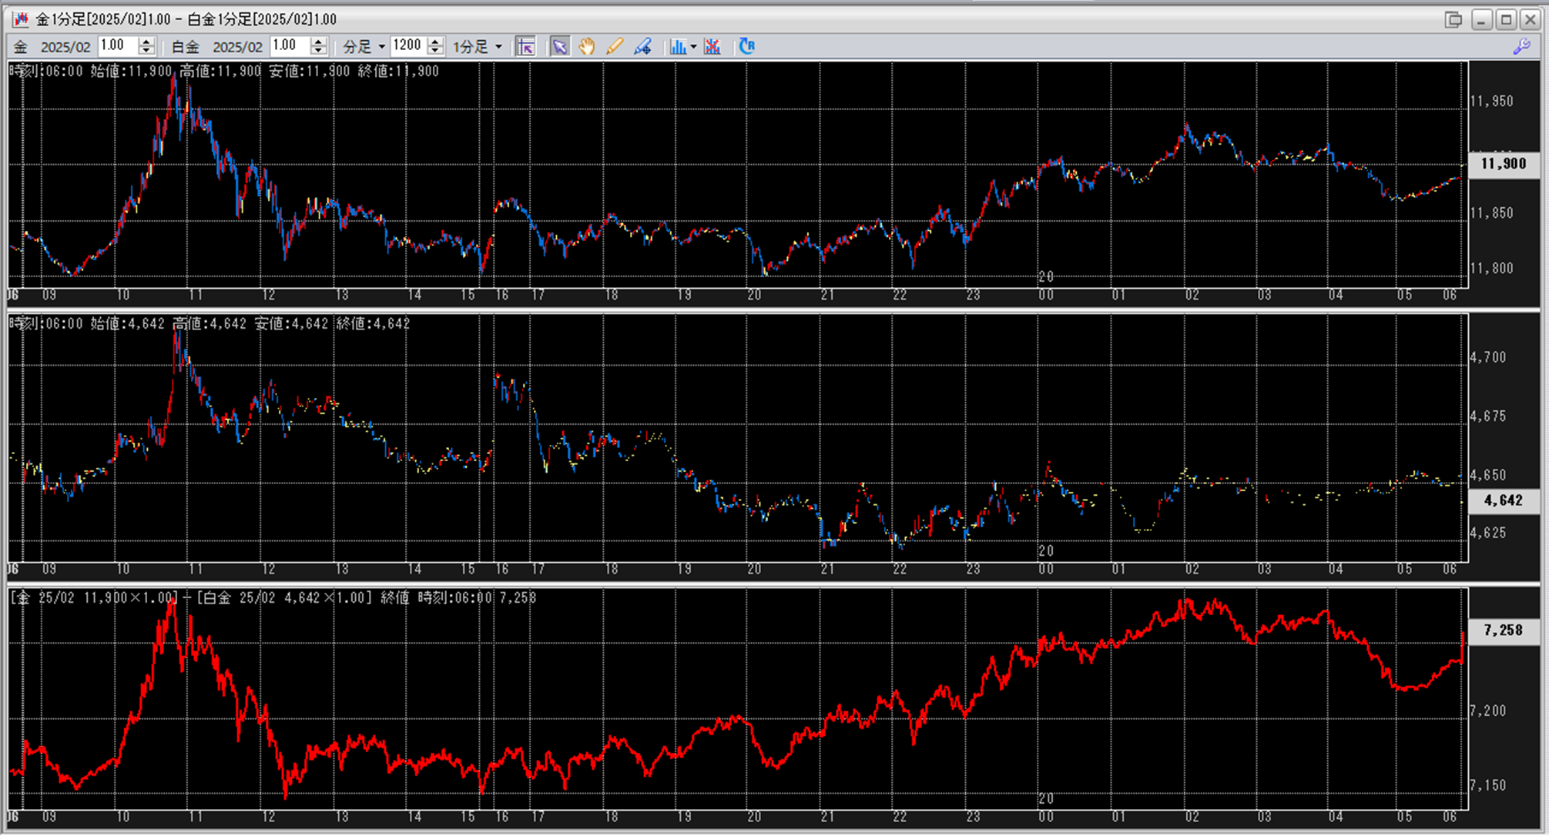
Task: Click the blue refresh reload icon
Action: coord(746,47)
